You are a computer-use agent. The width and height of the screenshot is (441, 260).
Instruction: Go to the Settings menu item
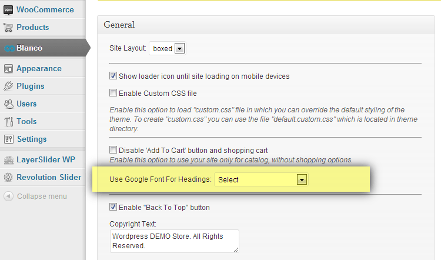[32, 139]
